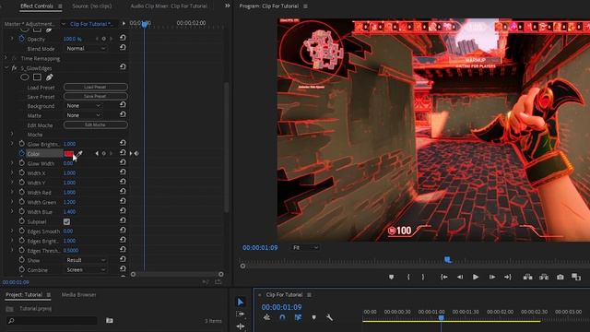Image resolution: width=590 pixels, height=332 pixels.
Task: Open the Blend Mode Normal dropdown
Action: coord(86,48)
